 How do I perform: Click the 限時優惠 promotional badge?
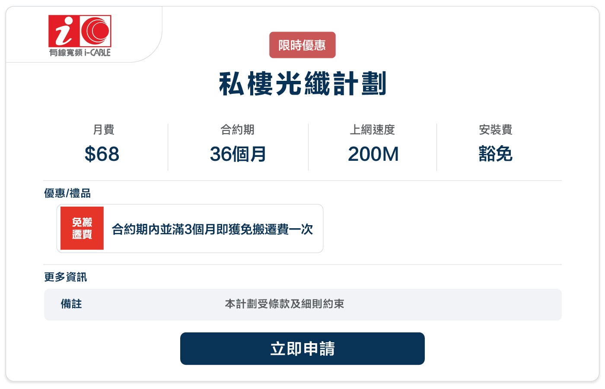(302, 45)
